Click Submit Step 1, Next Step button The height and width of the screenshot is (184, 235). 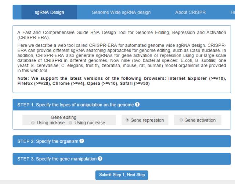122,175
